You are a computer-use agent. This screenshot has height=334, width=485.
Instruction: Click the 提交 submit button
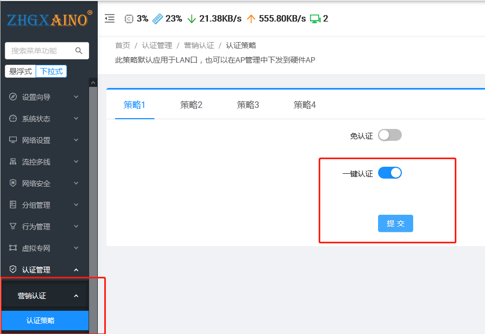(x=395, y=223)
